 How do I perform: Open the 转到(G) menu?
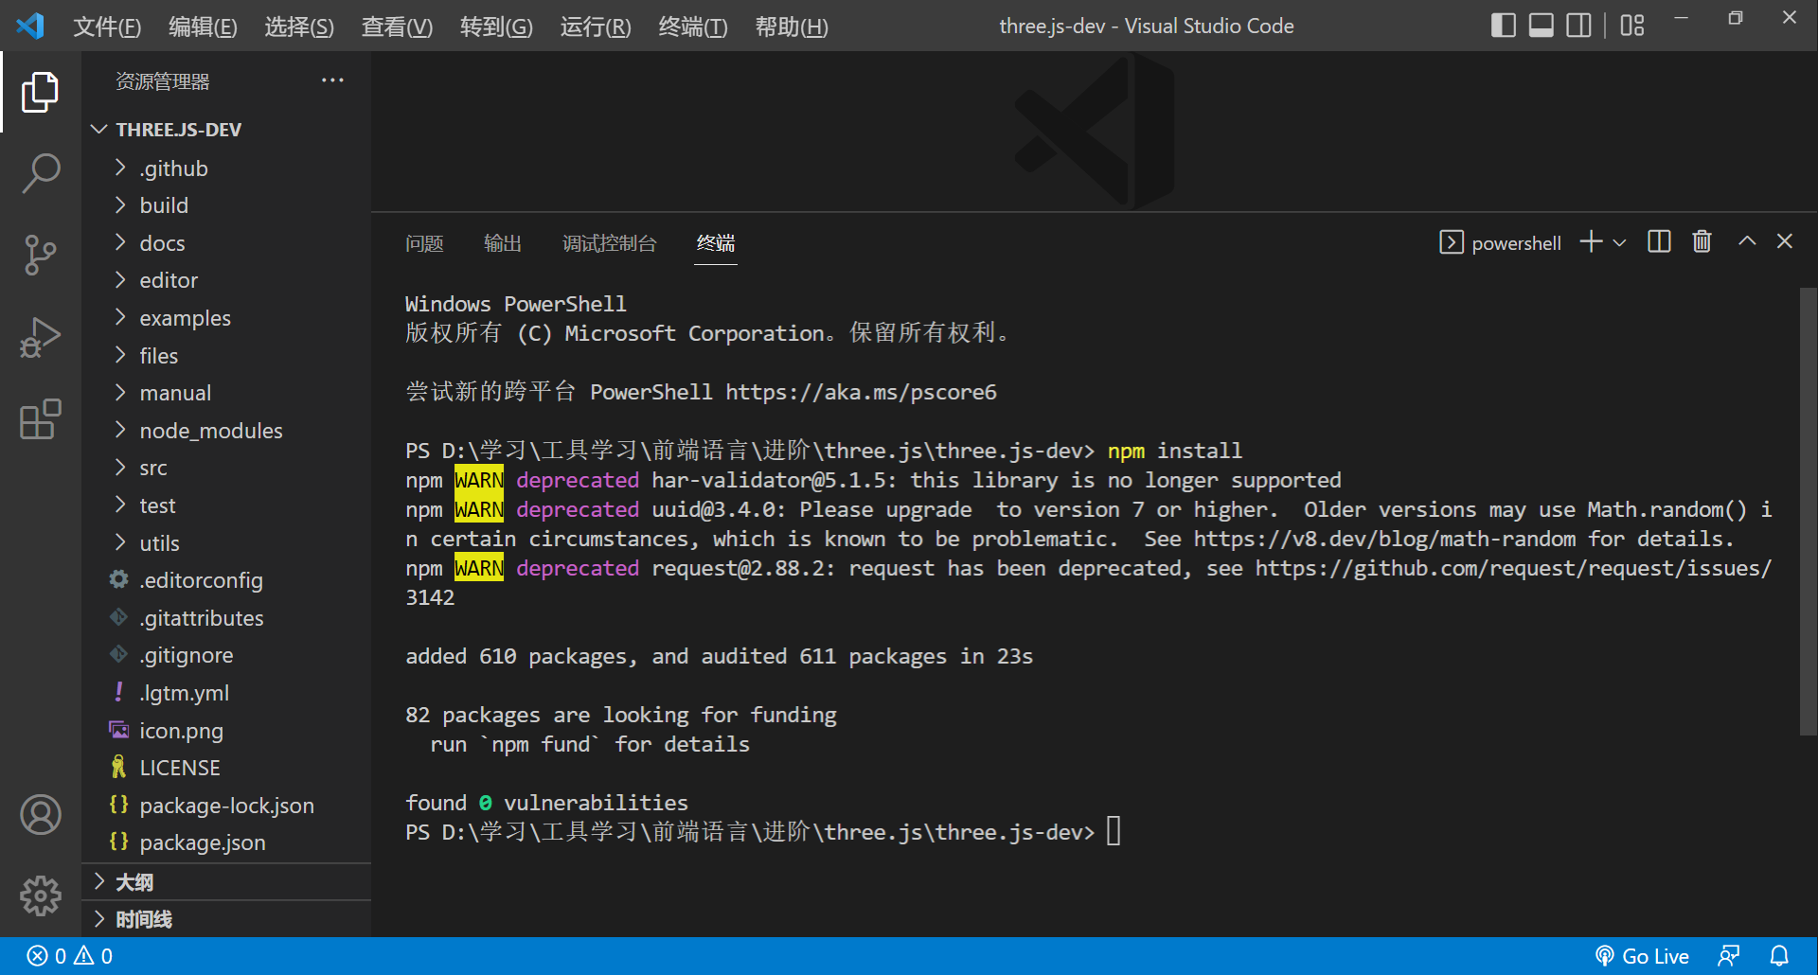tap(496, 27)
